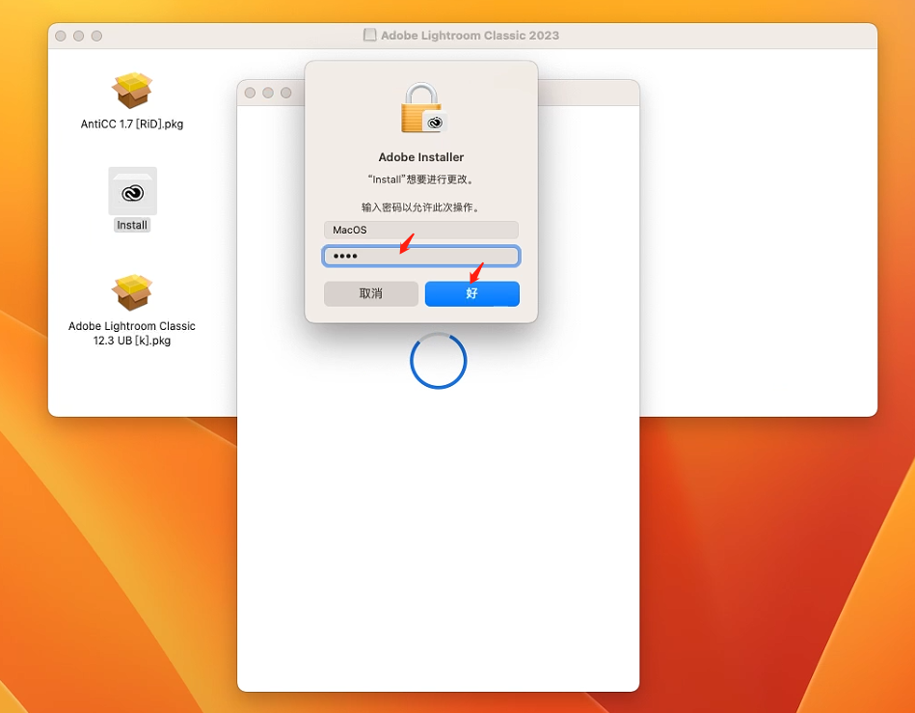This screenshot has width=915, height=713.
Task: Click the “Install”想要进行更改 message text
Action: [420, 179]
